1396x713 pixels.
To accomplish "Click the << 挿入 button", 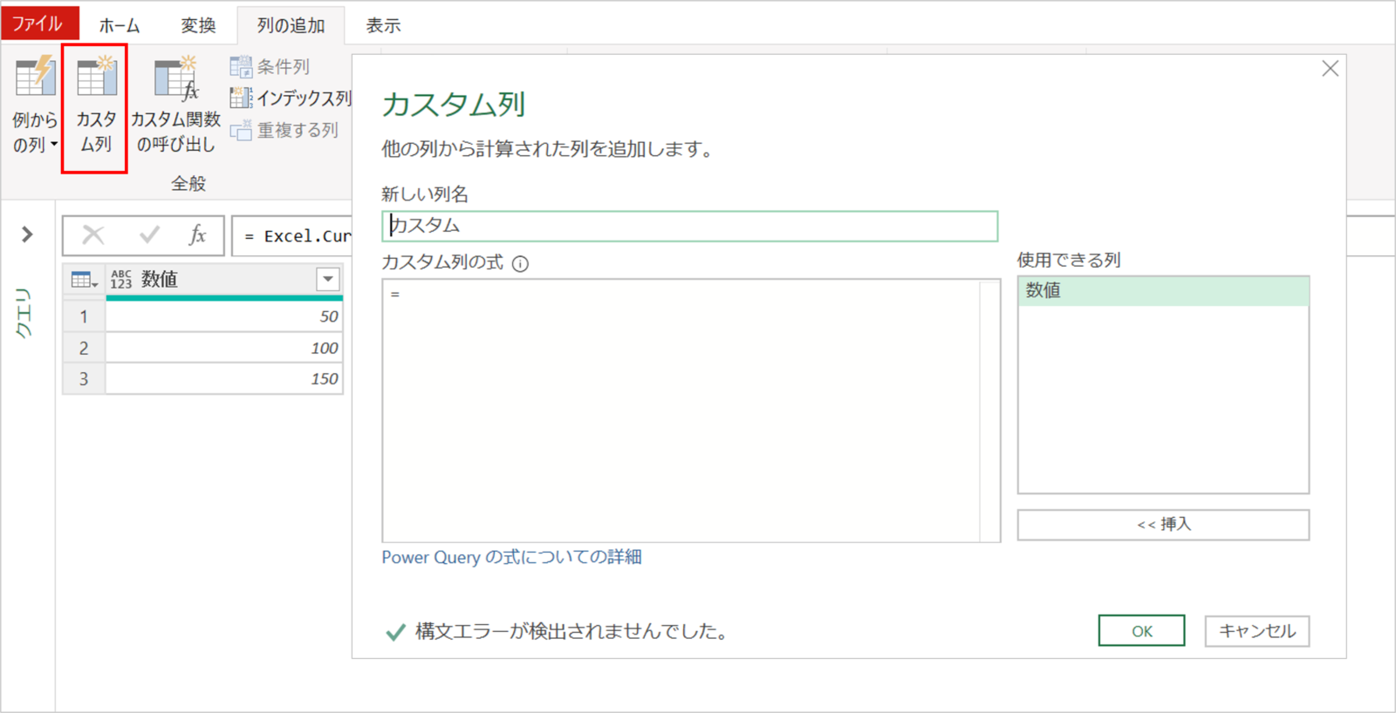I will click(x=1163, y=525).
